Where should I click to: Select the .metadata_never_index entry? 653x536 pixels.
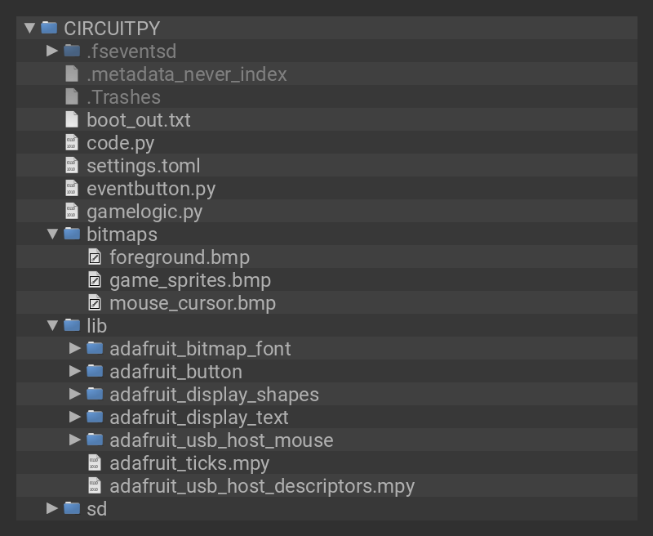point(187,74)
